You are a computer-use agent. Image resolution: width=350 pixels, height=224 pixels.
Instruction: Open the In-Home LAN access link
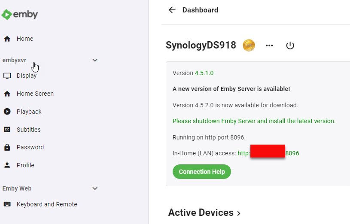coord(268,153)
